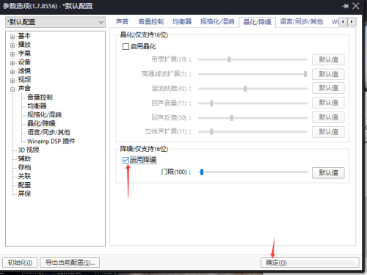367x275 pixels.
Task: Reset 回声反馈 with its 默认值 button
Action: pyautogui.click(x=328, y=117)
